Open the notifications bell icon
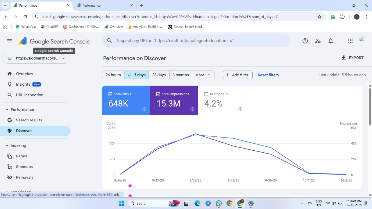The height and width of the screenshot is (209, 372). click(330, 41)
